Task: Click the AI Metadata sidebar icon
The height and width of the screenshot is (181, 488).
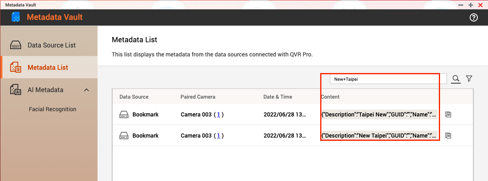Action: [15, 90]
